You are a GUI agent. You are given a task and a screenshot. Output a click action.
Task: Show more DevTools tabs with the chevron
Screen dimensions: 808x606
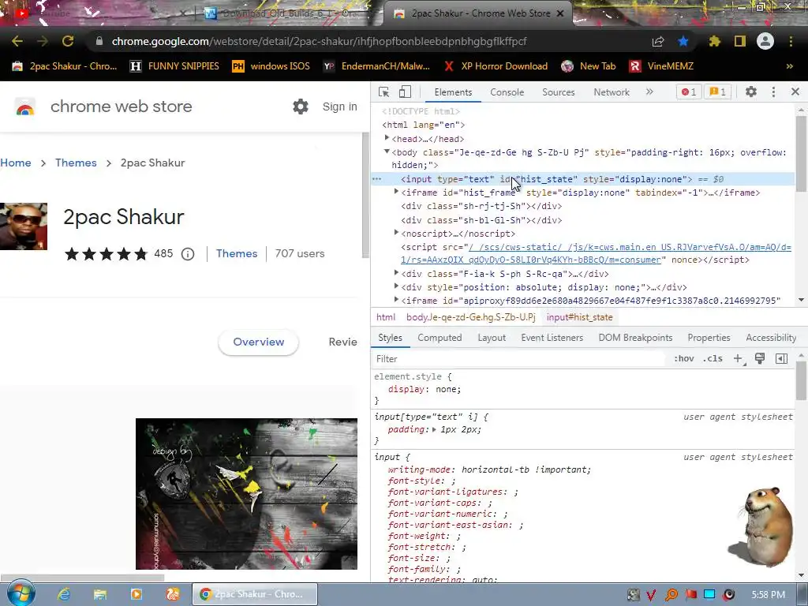(x=649, y=92)
